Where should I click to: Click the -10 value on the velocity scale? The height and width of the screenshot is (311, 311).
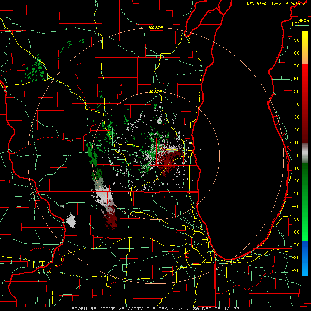click(x=295, y=168)
